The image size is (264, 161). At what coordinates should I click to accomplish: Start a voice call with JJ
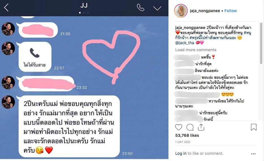[x=140, y=8]
